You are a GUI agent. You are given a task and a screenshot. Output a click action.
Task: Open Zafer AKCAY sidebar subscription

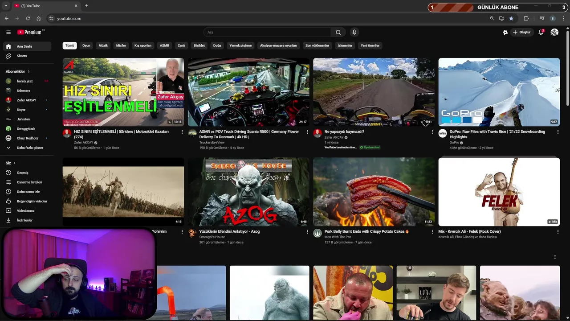(x=27, y=100)
